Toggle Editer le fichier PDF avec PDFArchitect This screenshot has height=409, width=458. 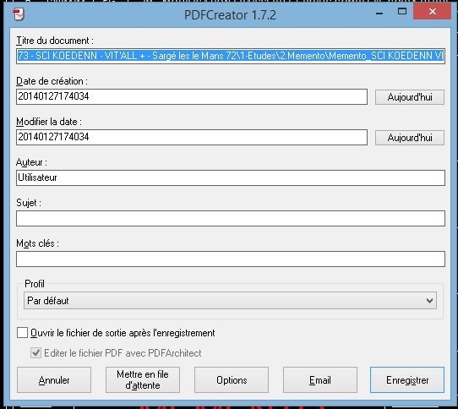pyautogui.click(x=36, y=352)
